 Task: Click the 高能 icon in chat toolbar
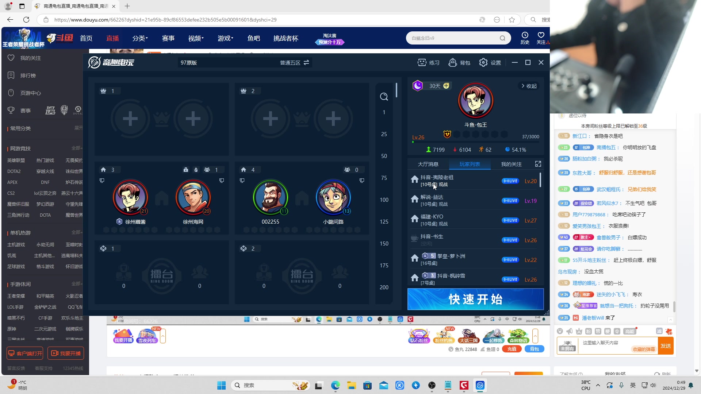[630, 331]
